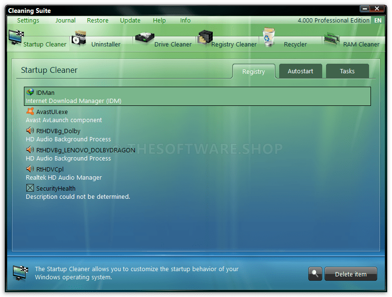Switch to the Tasks tab
Screen dimensions: 392x297
point(347,71)
